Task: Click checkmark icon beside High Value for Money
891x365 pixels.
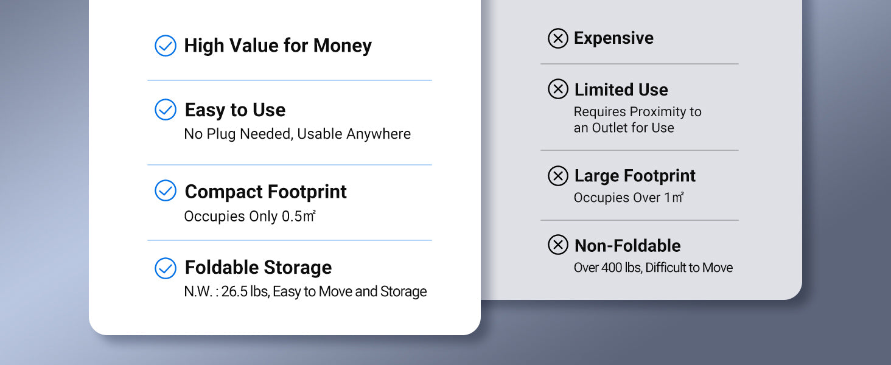Action: (x=166, y=46)
